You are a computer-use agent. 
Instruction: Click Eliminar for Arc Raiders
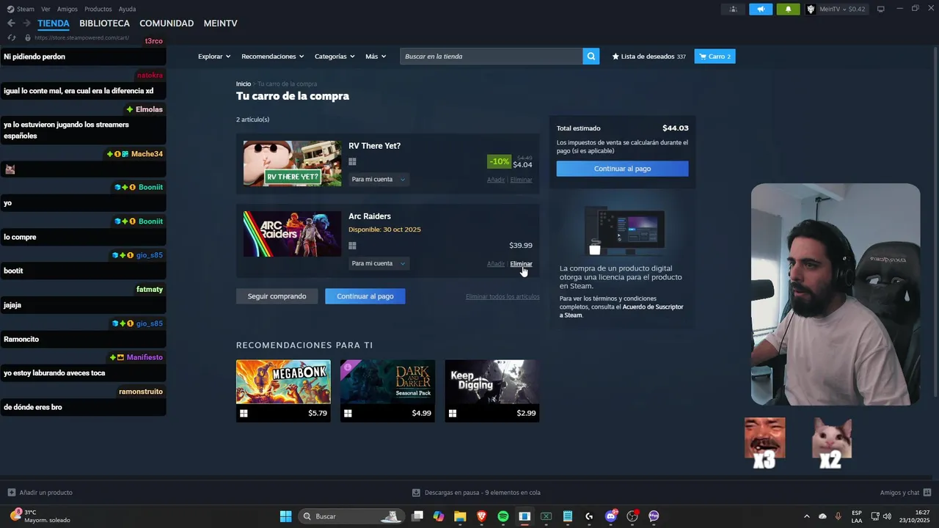point(522,264)
